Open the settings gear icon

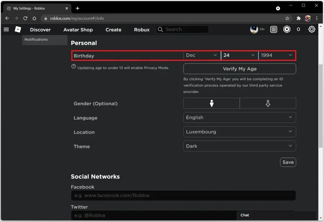coord(312,30)
